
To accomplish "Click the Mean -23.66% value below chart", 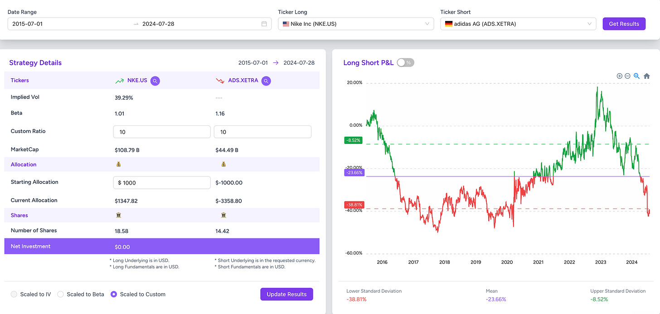I will [x=496, y=299].
